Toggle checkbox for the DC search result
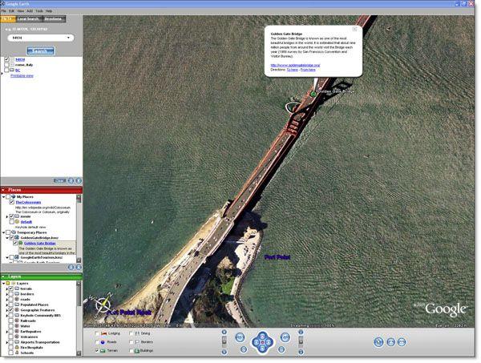 [x=6, y=71]
